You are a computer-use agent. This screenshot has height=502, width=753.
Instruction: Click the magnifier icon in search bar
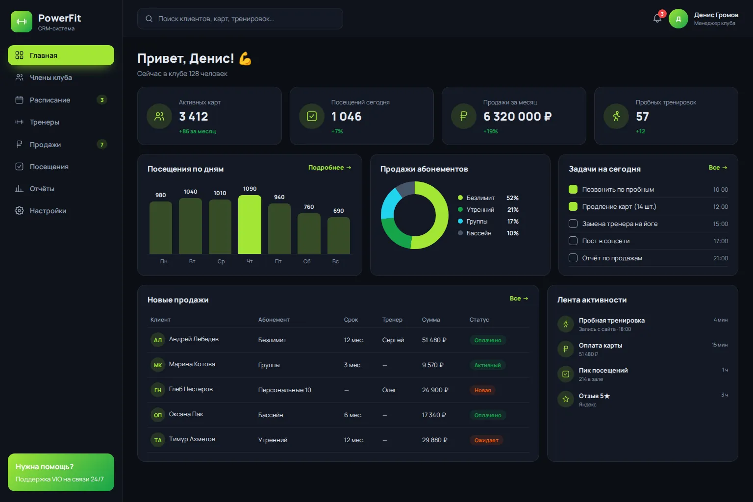click(149, 19)
